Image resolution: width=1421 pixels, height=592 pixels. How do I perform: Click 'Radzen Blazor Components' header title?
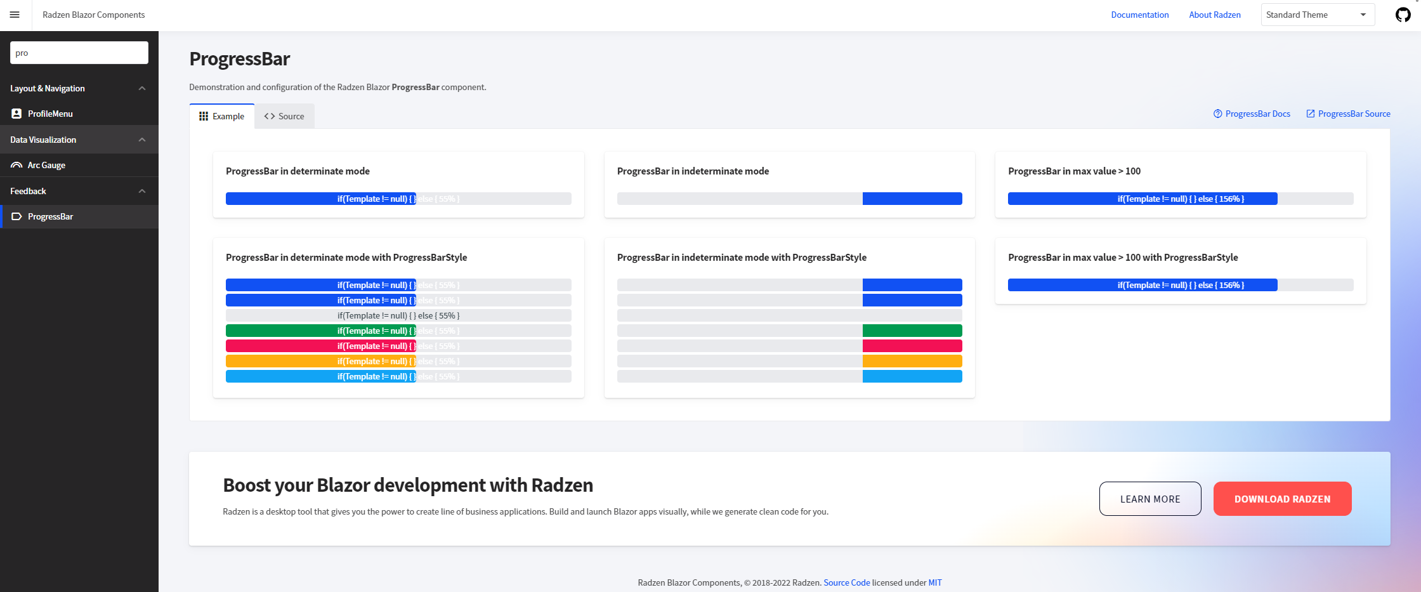[93, 15]
